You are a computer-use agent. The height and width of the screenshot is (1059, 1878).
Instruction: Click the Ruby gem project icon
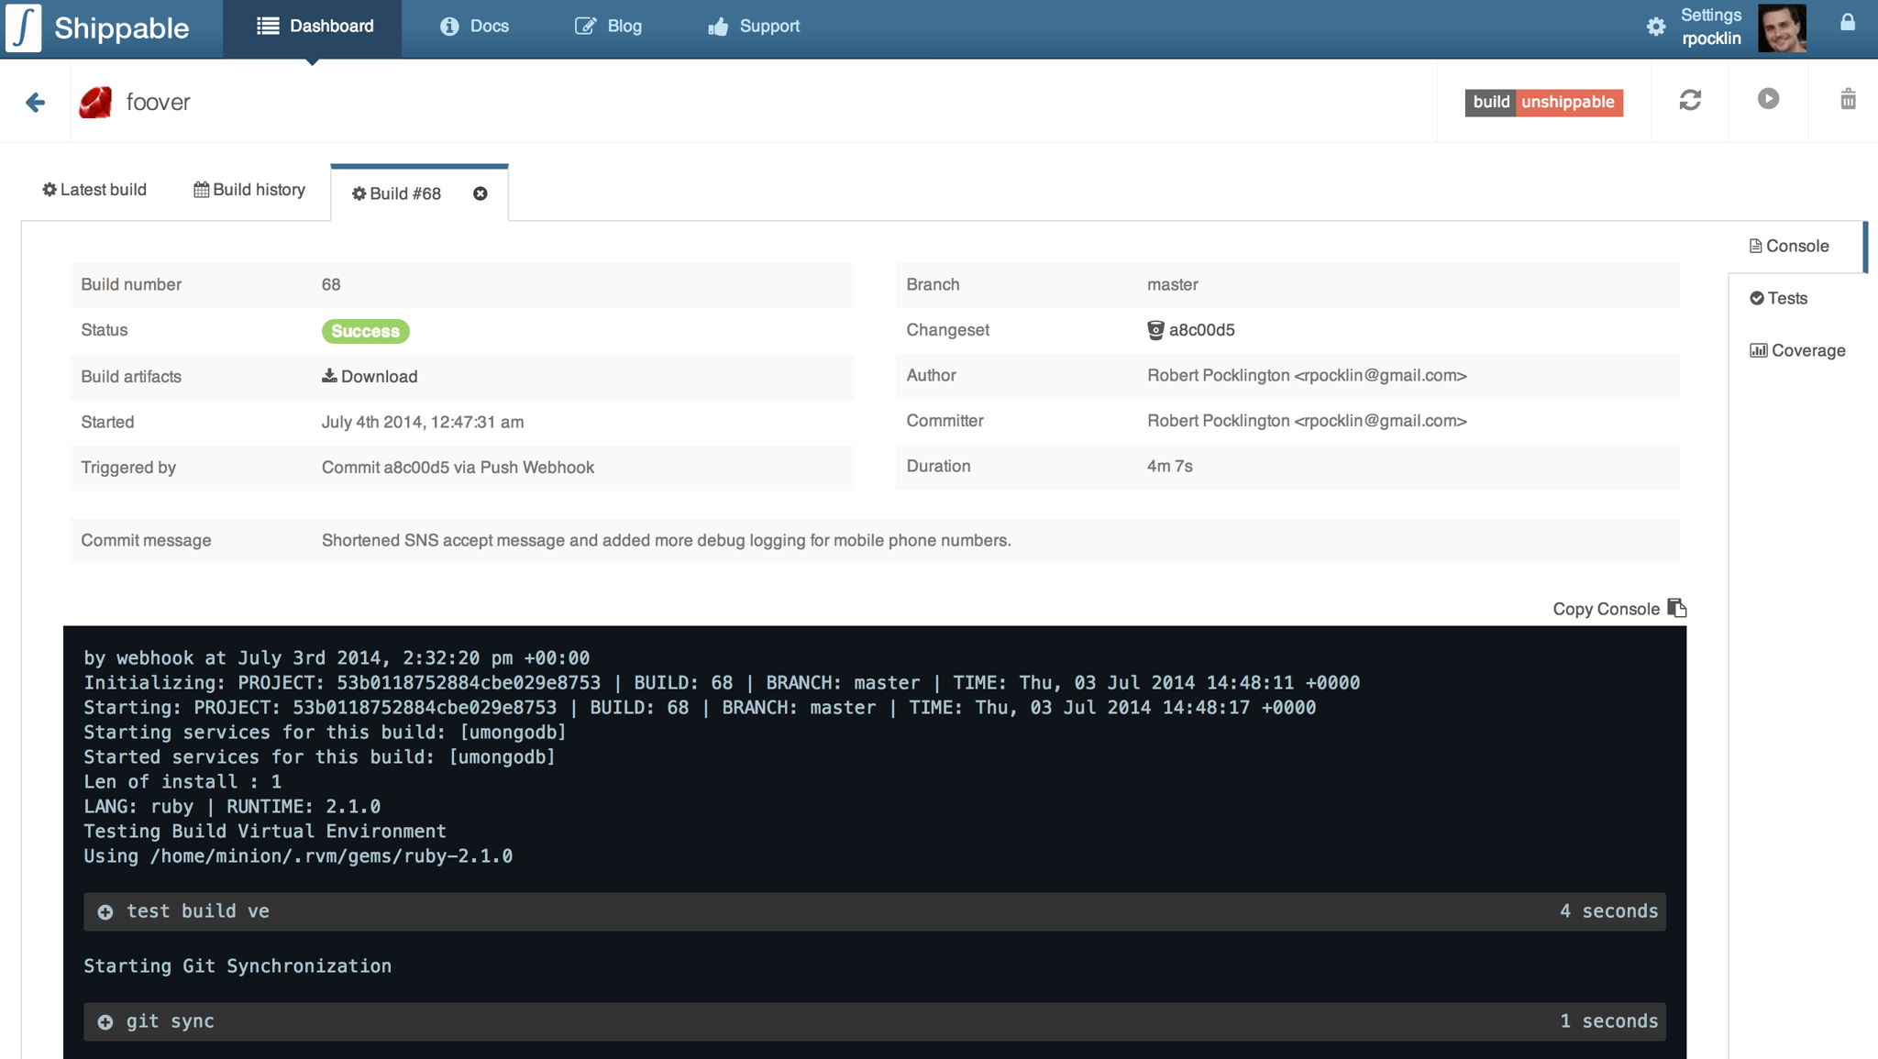pyautogui.click(x=95, y=102)
